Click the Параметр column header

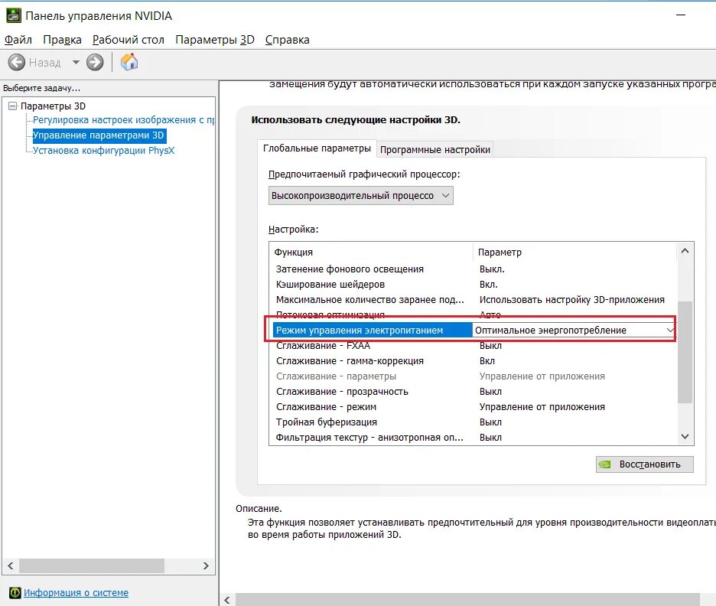(574, 252)
